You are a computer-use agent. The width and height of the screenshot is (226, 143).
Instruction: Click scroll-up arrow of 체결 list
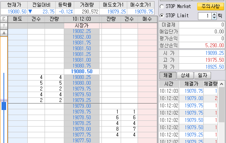click(x=222, y=84)
